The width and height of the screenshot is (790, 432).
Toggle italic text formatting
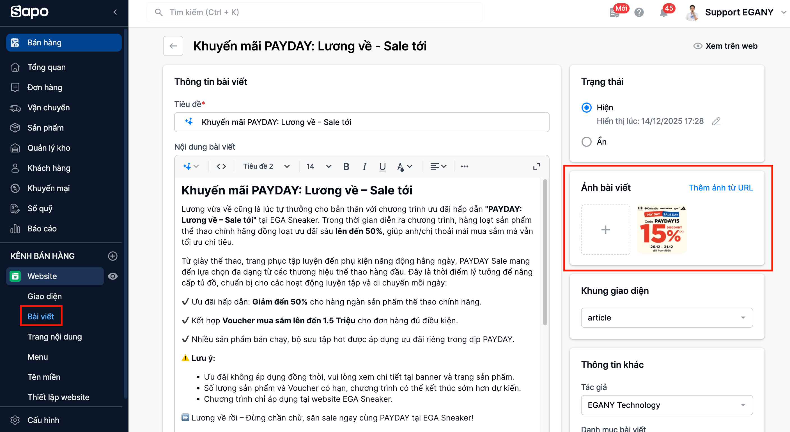[364, 166]
